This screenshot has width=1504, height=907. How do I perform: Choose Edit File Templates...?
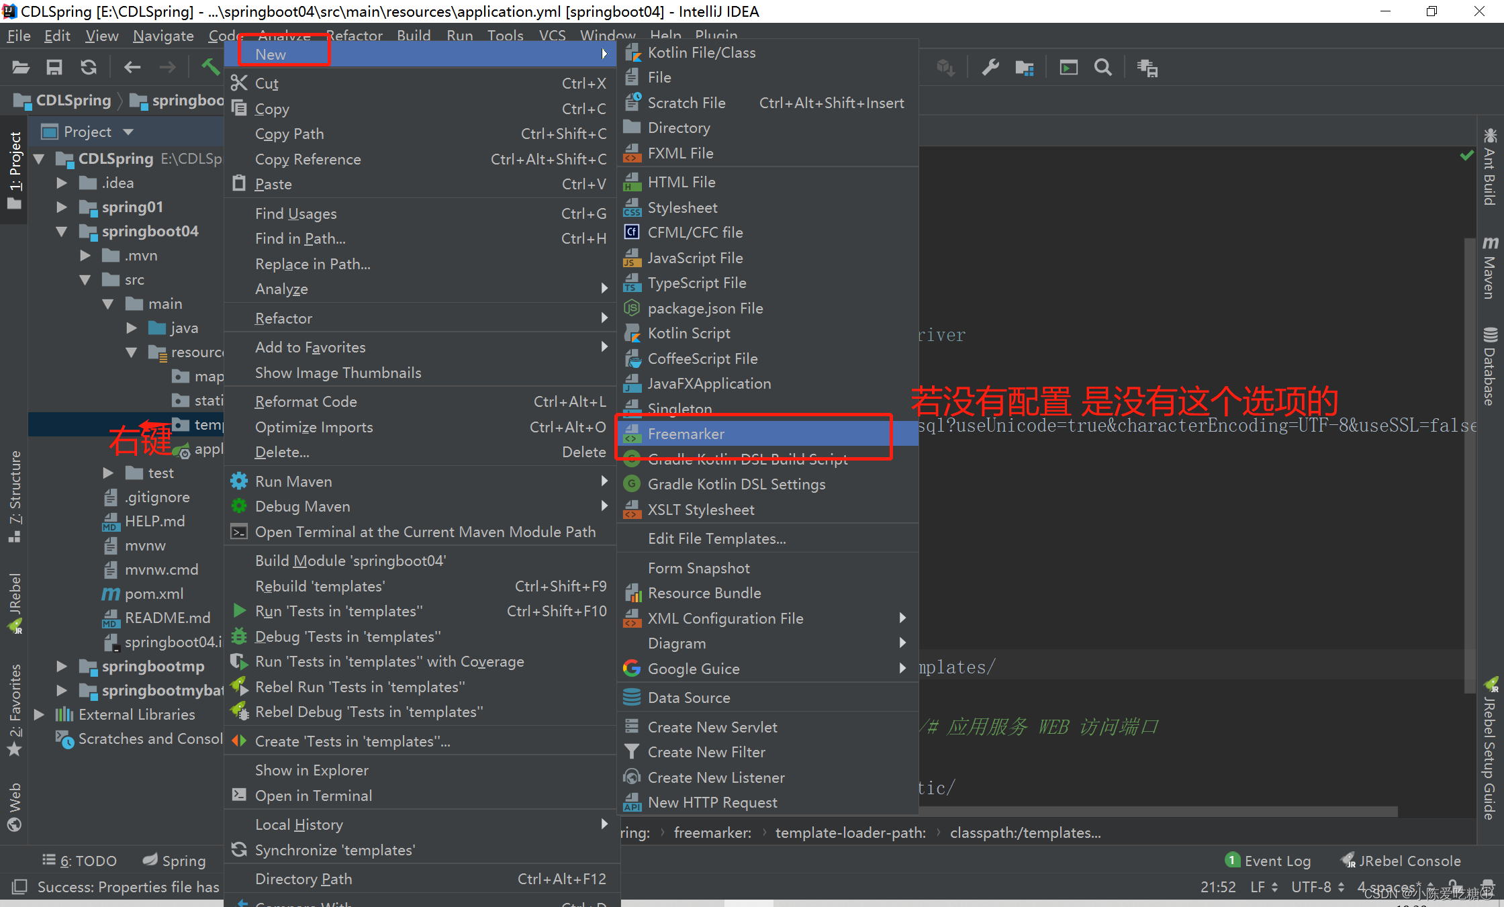pyautogui.click(x=767, y=538)
